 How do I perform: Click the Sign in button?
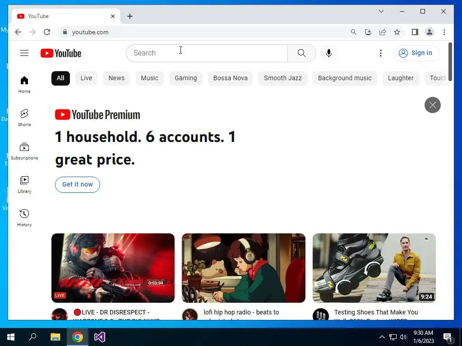coord(416,53)
